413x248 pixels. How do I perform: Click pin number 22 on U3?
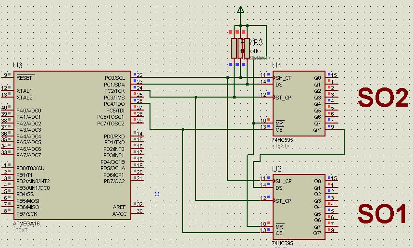coord(139,75)
